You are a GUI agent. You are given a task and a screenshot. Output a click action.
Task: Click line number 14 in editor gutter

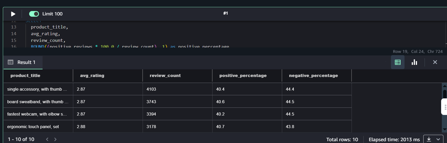[x=14, y=34]
